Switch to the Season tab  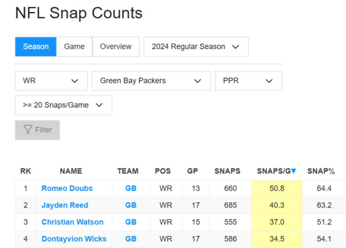(x=36, y=47)
